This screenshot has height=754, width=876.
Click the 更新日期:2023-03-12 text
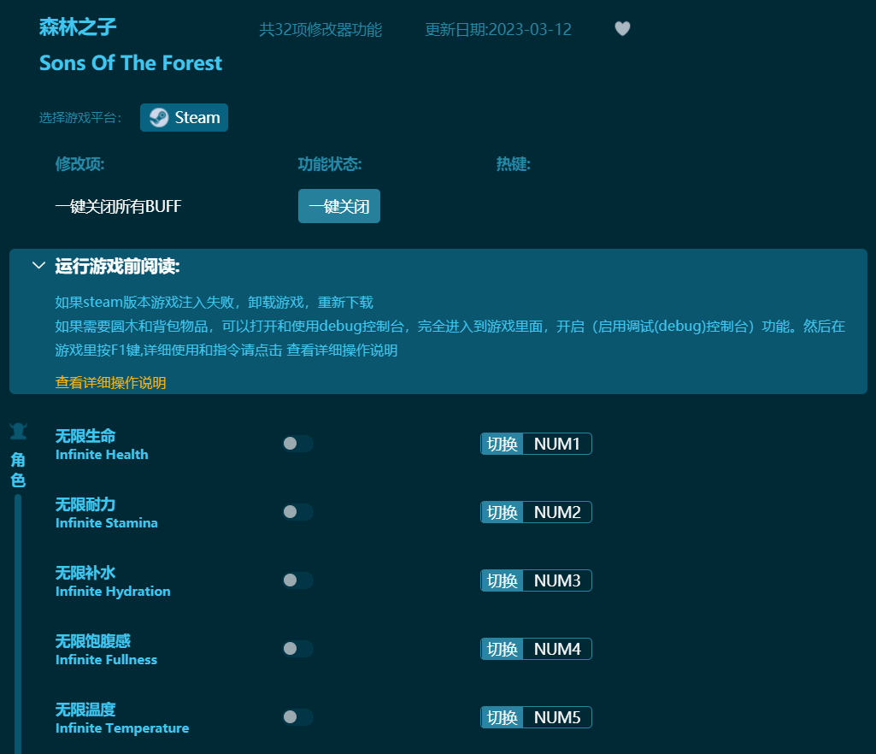coord(498,30)
